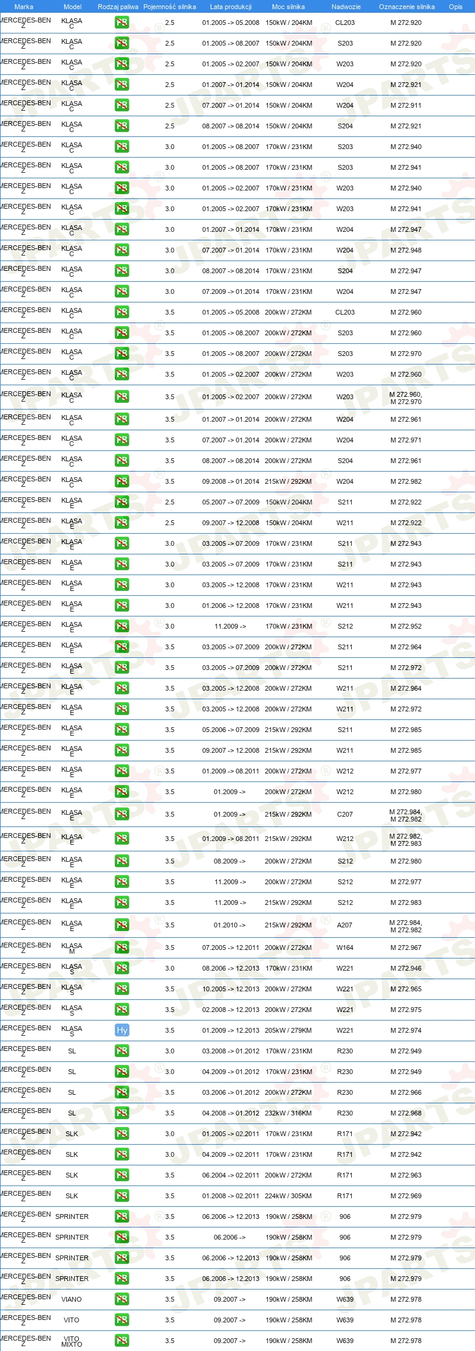Click the date range 04.2008 -> 01.2012
This screenshot has height=1351, width=475.
[x=231, y=1113]
